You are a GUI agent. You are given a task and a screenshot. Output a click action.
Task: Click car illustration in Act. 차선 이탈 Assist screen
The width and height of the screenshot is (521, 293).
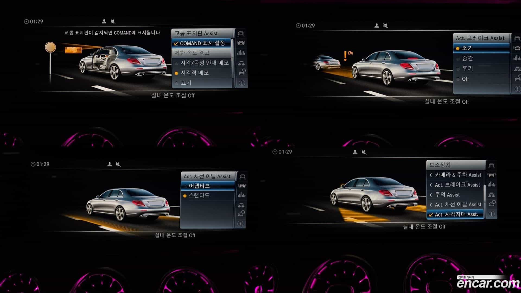pos(128,204)
